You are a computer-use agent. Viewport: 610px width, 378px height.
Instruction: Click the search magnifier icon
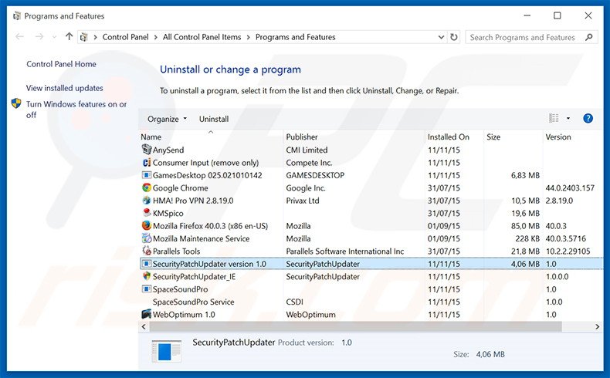(x=589, y=37)
